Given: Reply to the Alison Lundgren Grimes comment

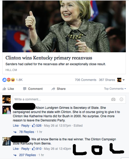Looking at the screenshot, I should pos(25,126).
